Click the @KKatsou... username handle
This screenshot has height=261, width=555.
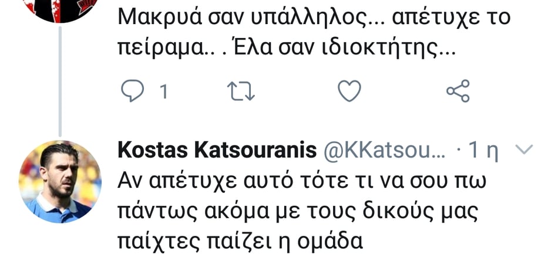(x=385, y=151)
